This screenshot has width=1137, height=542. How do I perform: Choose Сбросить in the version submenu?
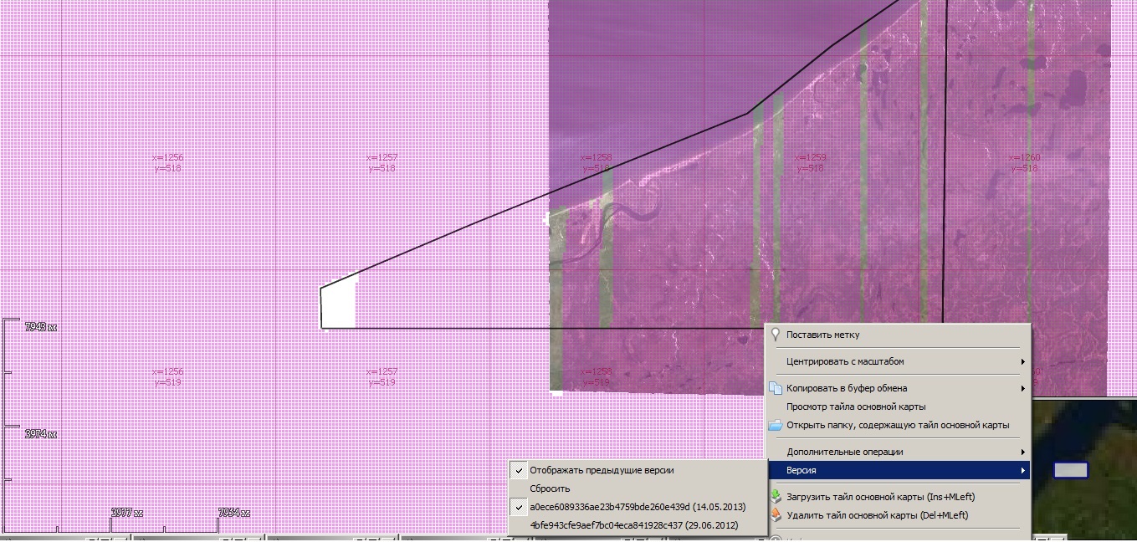pos(550,488)
